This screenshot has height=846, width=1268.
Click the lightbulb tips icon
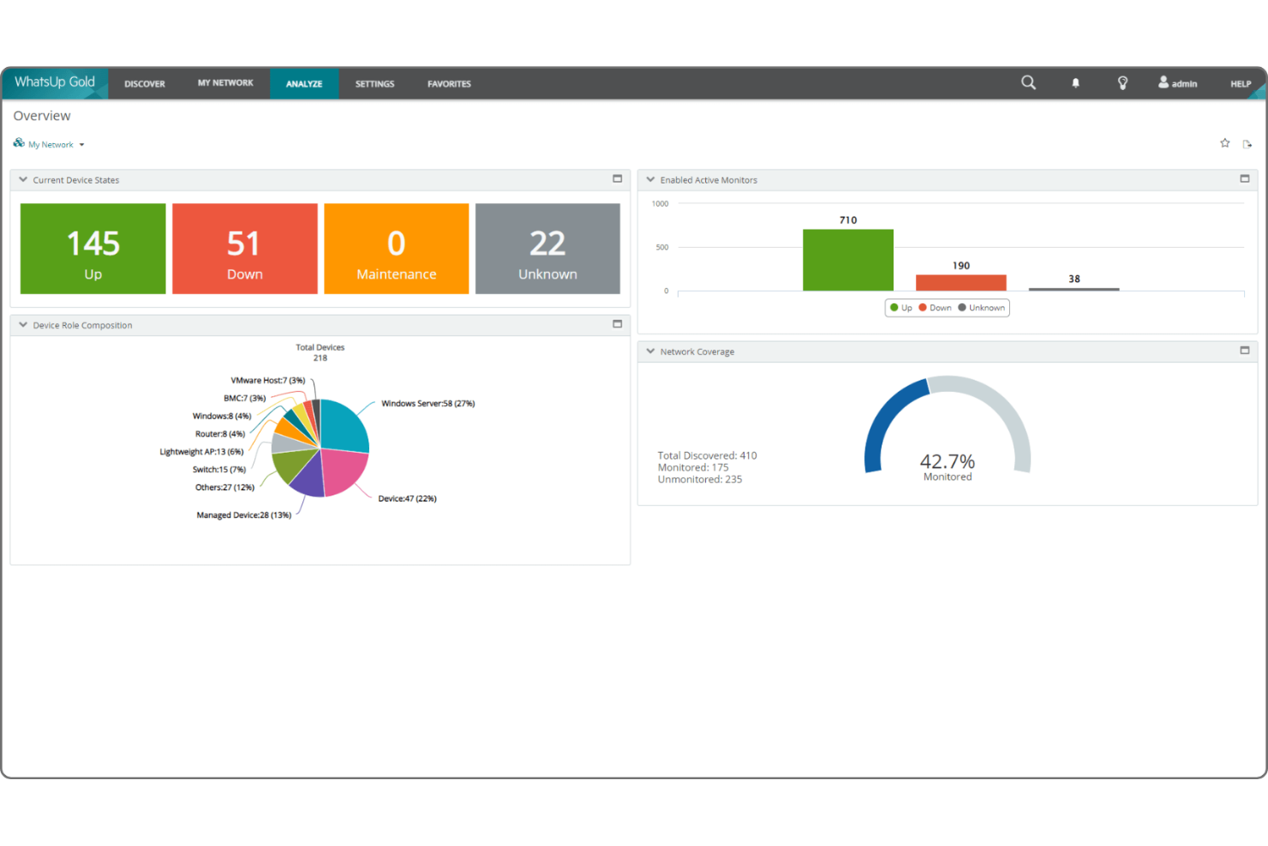click(x=1122, y=83)
